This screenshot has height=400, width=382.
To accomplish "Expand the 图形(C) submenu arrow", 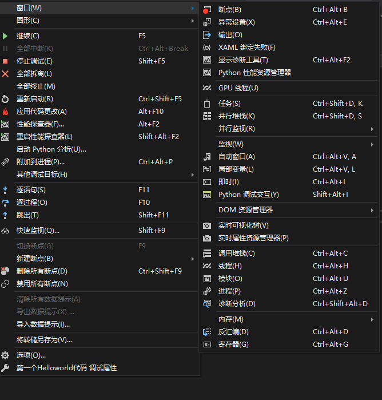I will point(193,21).
